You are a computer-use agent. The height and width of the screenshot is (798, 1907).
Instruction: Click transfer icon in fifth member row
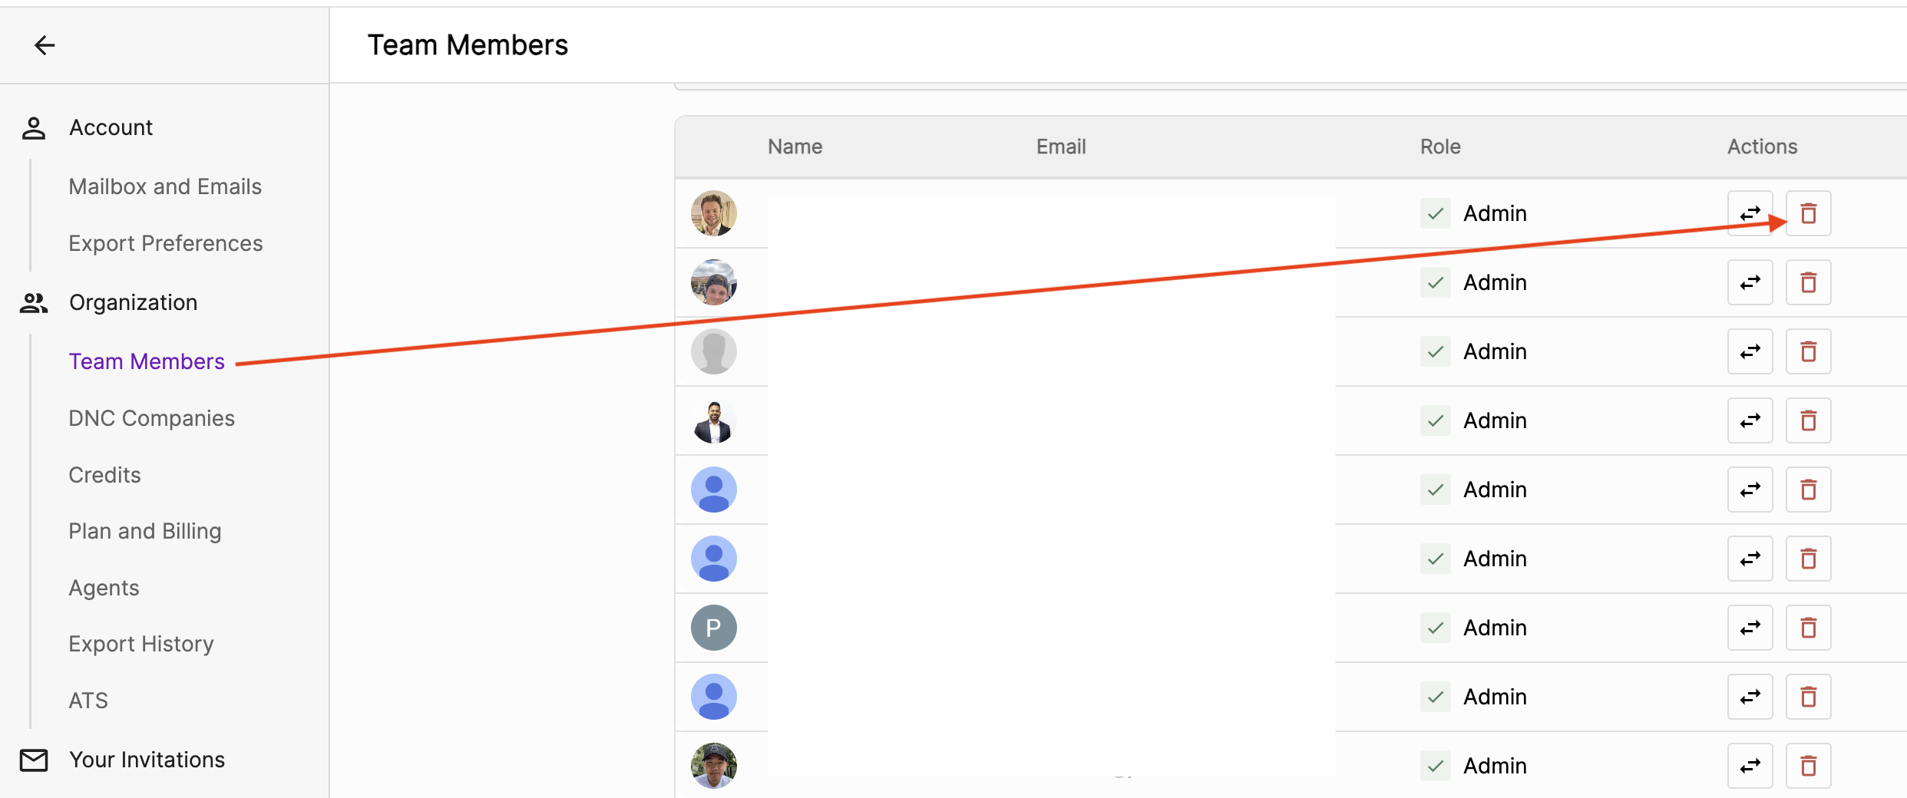1750,490
